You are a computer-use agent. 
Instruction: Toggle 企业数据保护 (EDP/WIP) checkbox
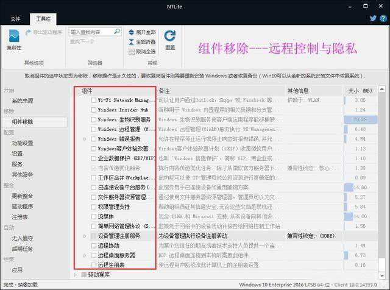pos(93,158)
